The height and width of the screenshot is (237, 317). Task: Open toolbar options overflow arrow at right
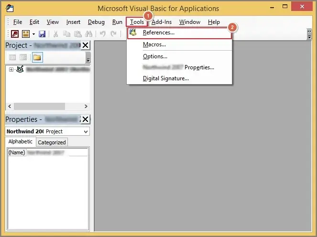[309, 34]
